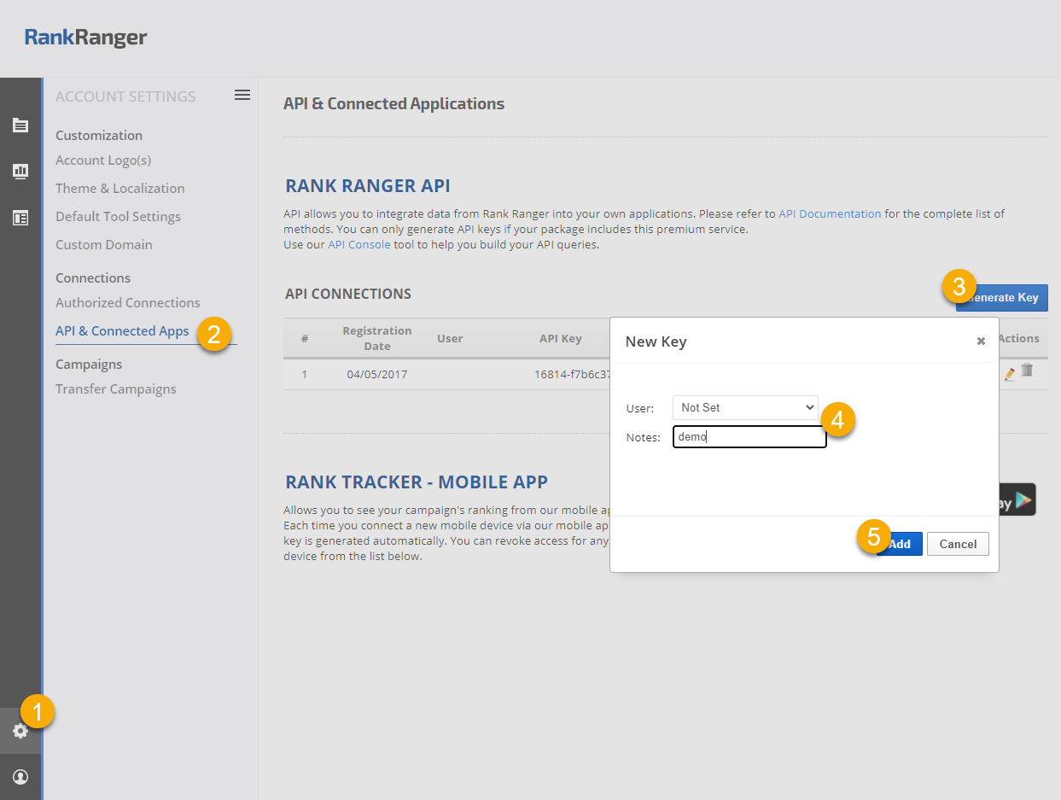Open Theme & Localization settings

point(120,189)
